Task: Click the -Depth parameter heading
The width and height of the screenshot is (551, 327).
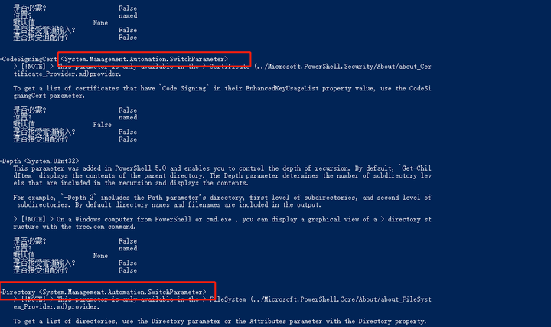Action: (x=11, y=161)
